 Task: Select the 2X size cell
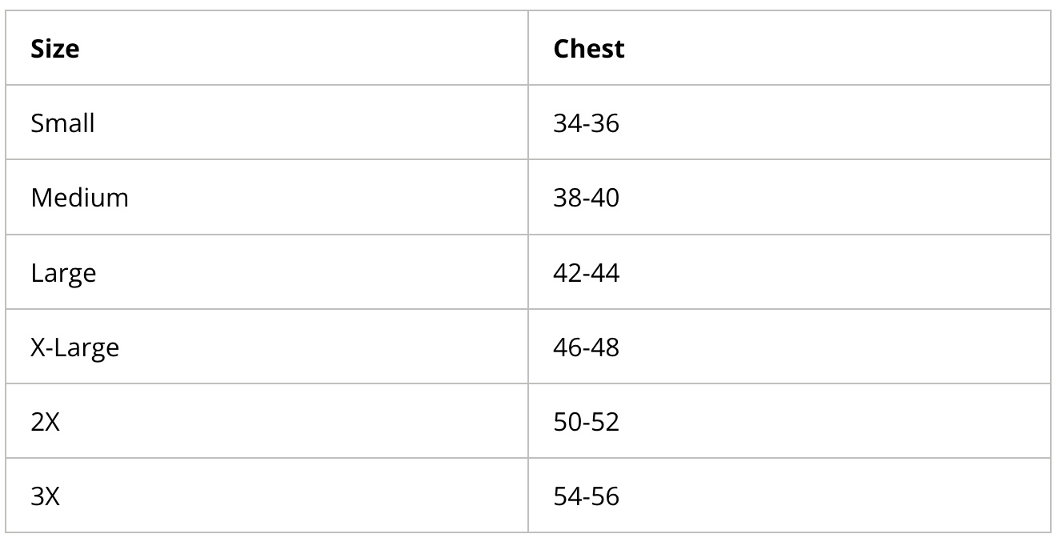(x=46, y=422)
